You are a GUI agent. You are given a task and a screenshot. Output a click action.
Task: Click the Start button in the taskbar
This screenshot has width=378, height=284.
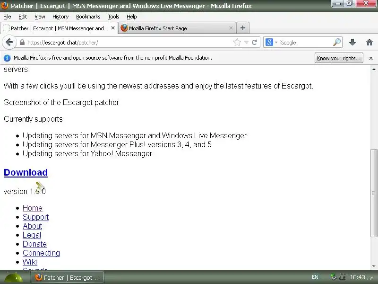coord(14,277)
